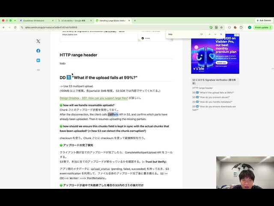Share article via the X icon
This screenshot has width=274, height=206.
point(38,41)
